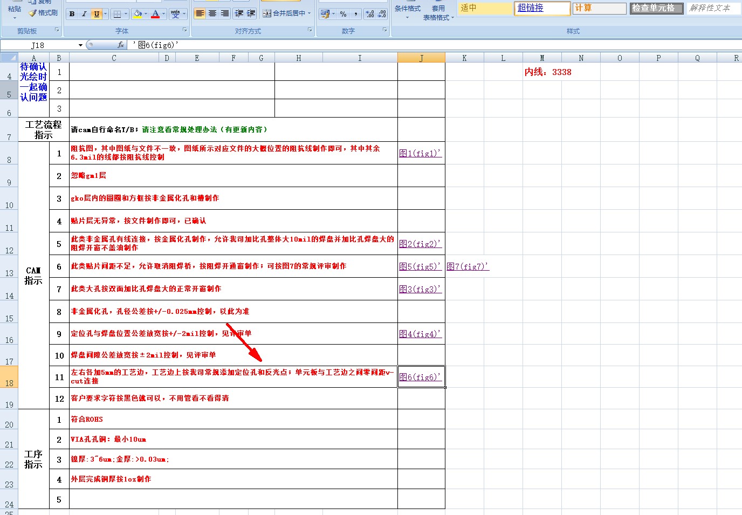Open the 图7(fig7) link
The width and height of the screenshot is (742, 515).
click(468, 267)
